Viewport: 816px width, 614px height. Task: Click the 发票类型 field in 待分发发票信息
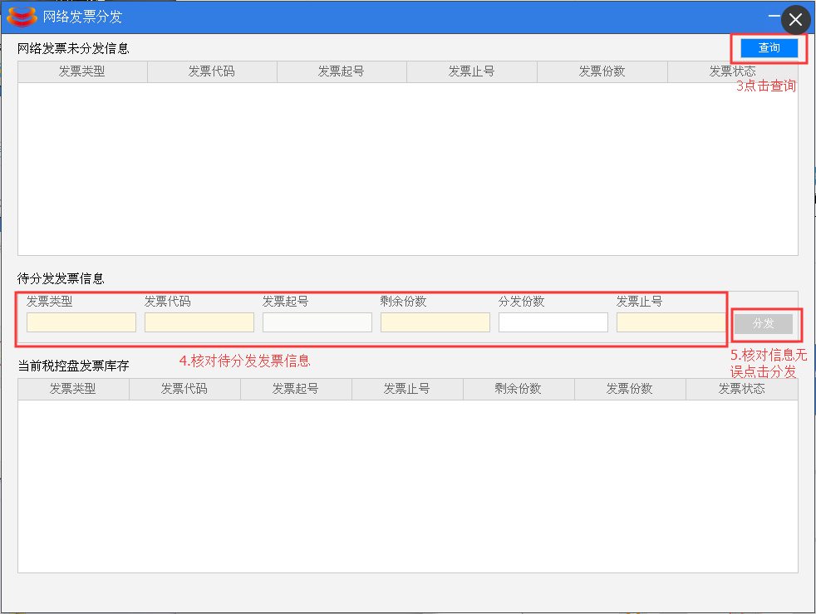click(81, 322)
